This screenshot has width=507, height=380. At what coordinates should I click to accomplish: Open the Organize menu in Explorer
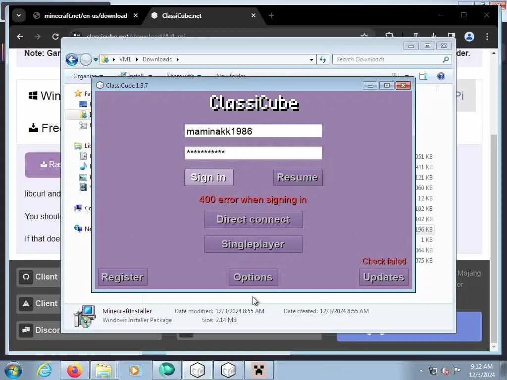(x=88, y=76)
